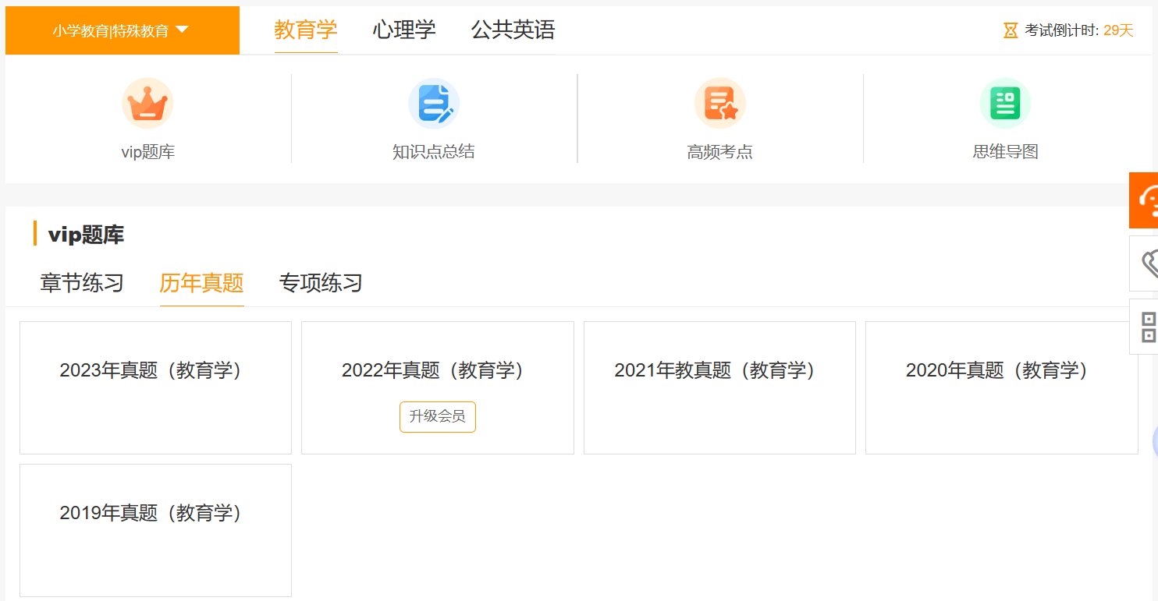The width and height of the screenshot is (1158, 601).
Task: Click the 升级会员 button
Action: [x=438, y=416]
